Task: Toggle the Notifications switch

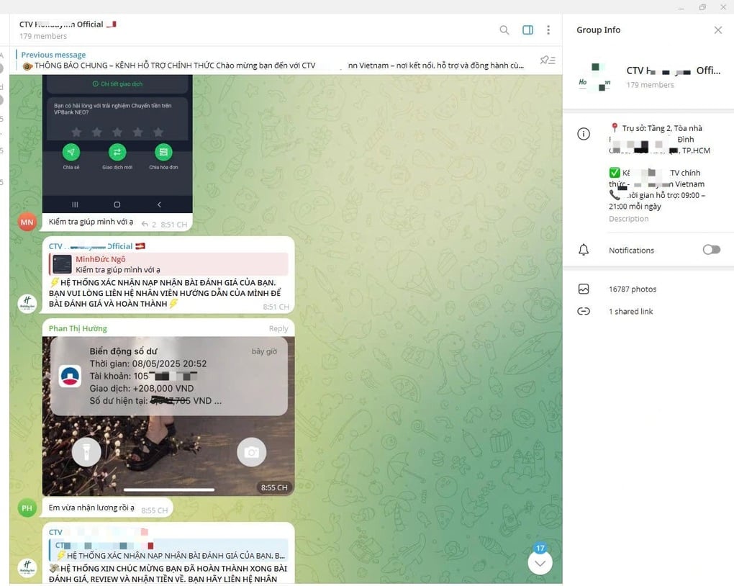Action: click(x=711, y=250)
